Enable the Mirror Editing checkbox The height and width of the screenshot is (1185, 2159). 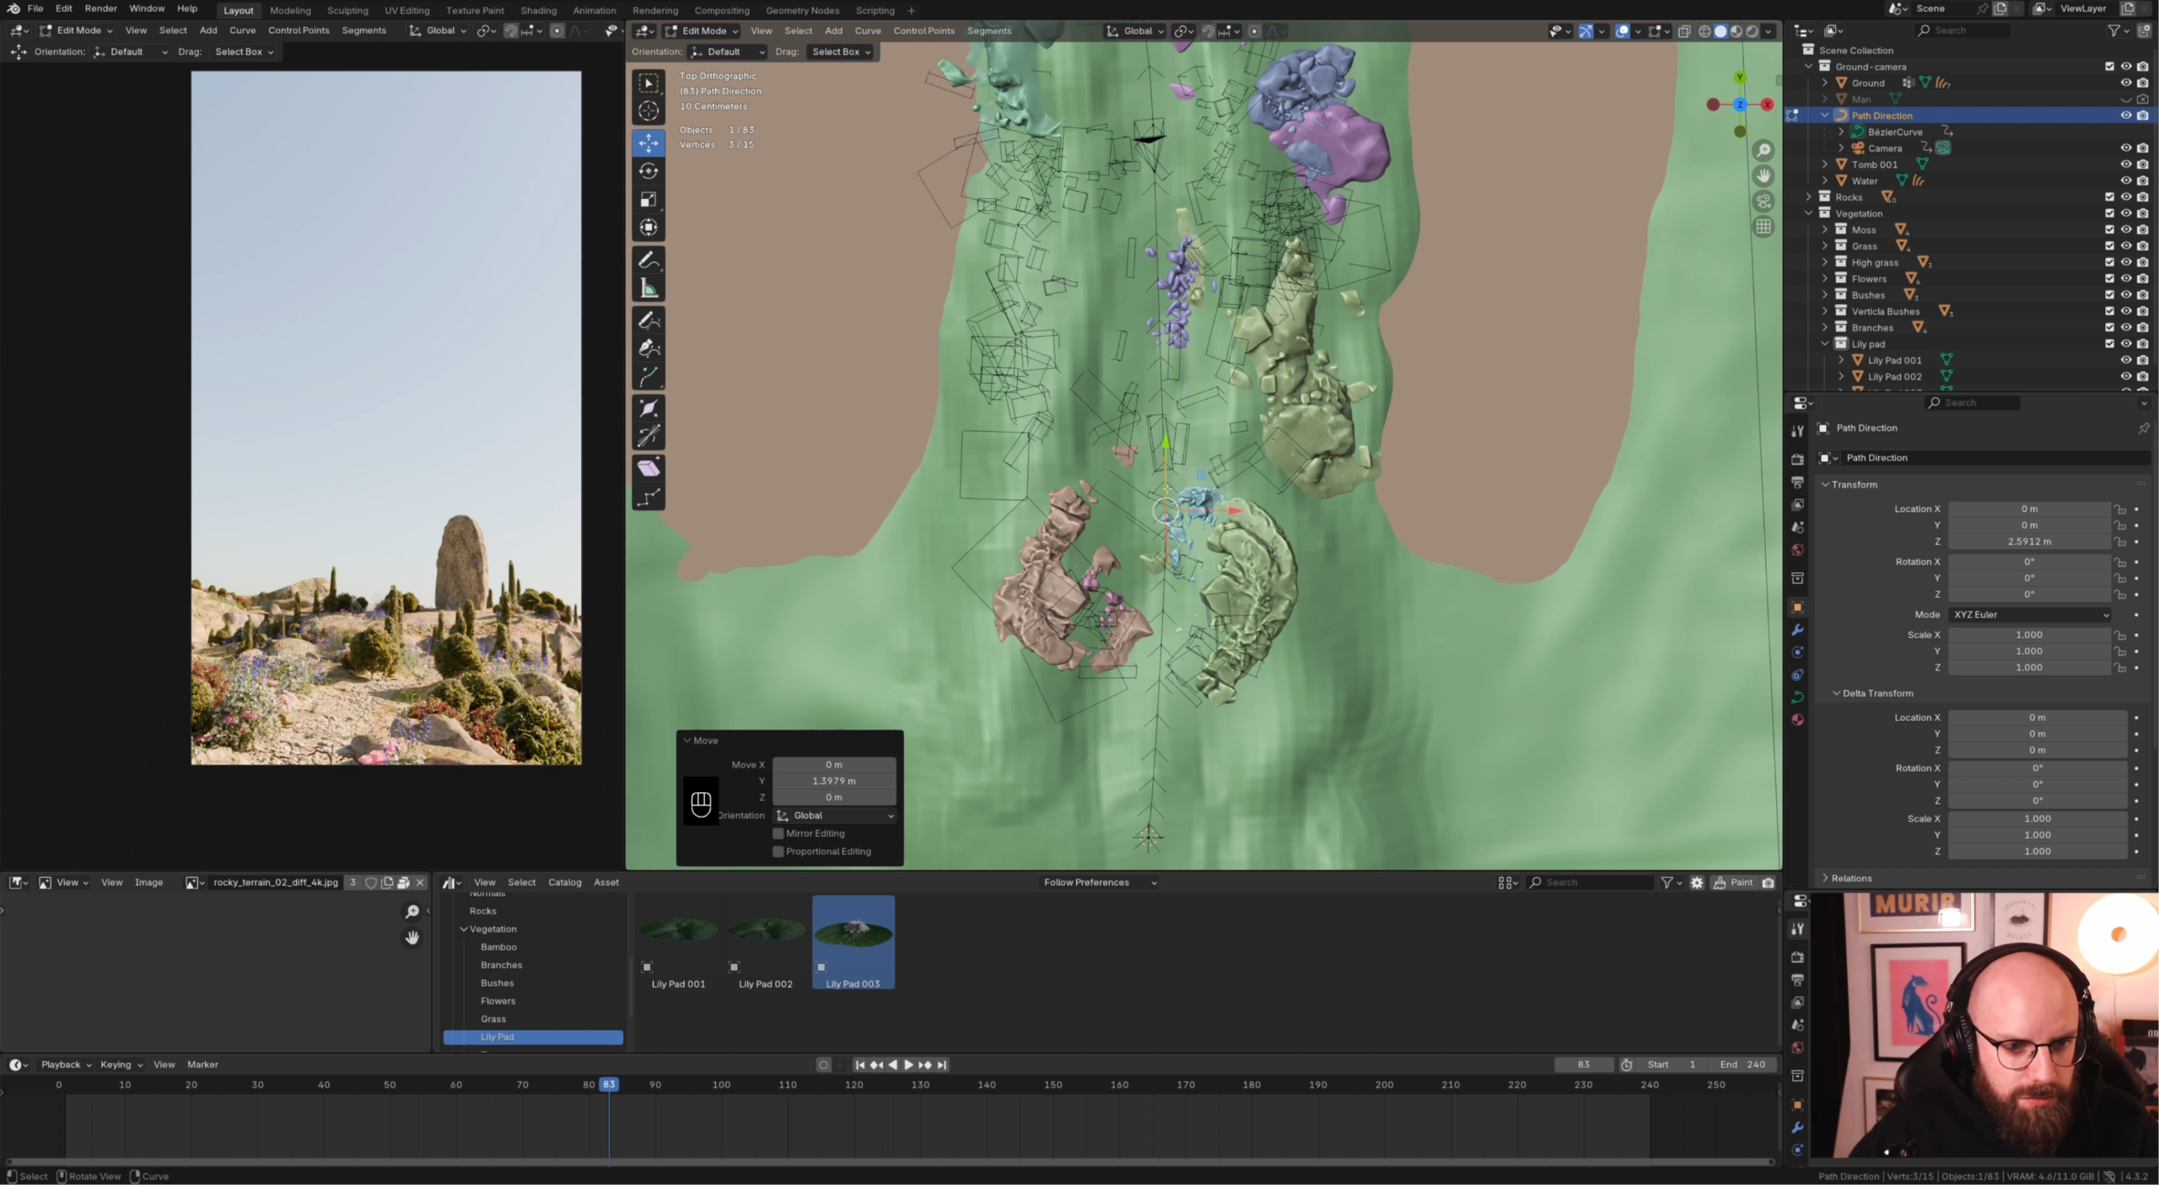pos(778,833)
